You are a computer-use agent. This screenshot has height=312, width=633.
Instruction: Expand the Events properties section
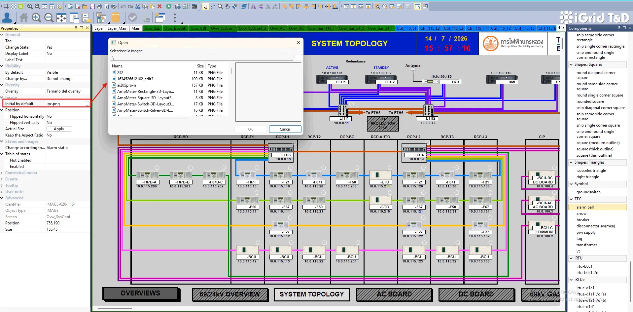pyautogui.click(x=2, y=179)
